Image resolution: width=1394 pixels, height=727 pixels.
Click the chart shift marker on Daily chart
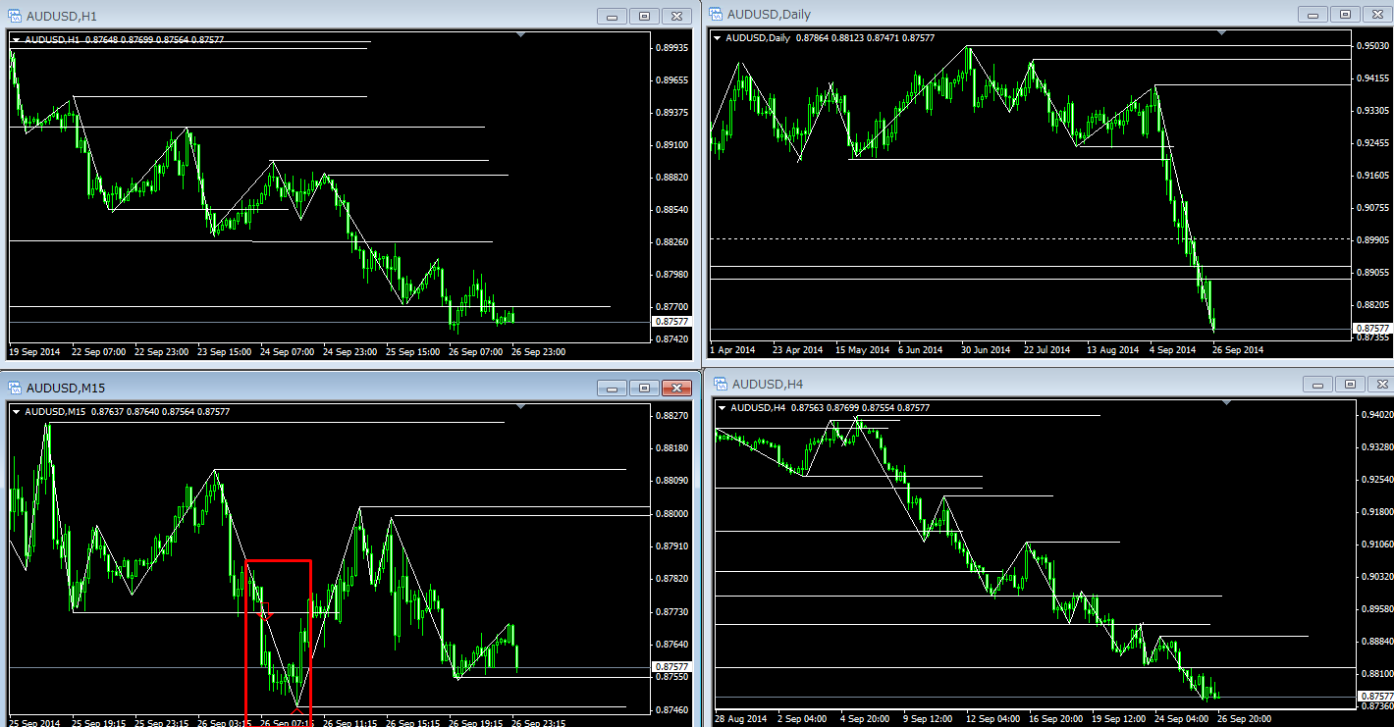click(1222, 33)
